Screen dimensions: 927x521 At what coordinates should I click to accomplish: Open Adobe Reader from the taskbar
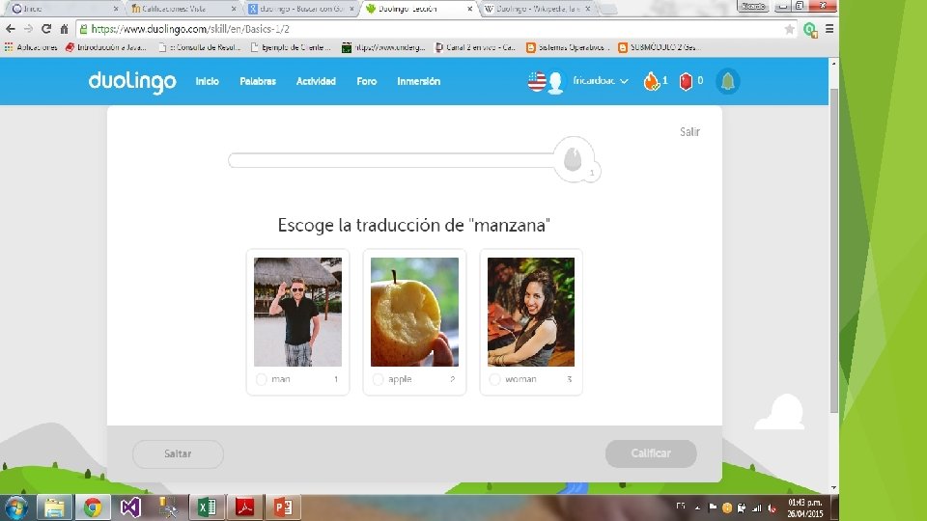tap(244, 507)
